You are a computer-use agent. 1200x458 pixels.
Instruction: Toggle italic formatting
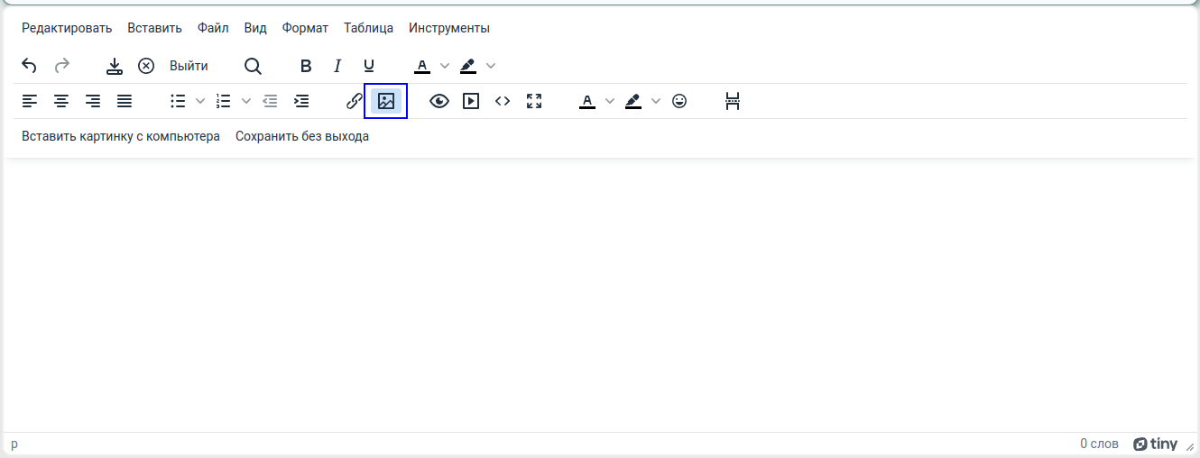tap(337, 66)
